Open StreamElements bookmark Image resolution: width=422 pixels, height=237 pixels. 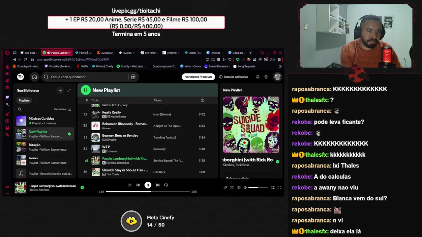(x=216, y=66)
